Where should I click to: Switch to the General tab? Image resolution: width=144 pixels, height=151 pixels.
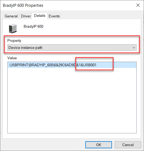11,16
